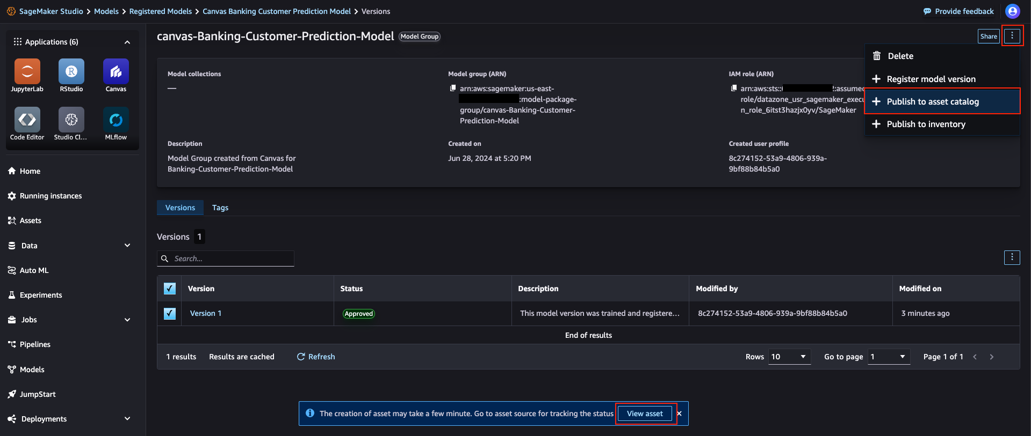
Task: Uncheck the Version 1 row checkbox
Action: point(170,313)
